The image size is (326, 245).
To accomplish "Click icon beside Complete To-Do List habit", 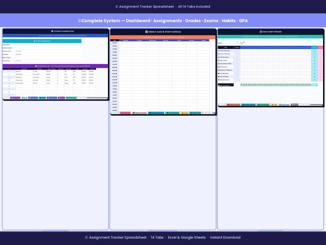I will [x=219, y=80].
